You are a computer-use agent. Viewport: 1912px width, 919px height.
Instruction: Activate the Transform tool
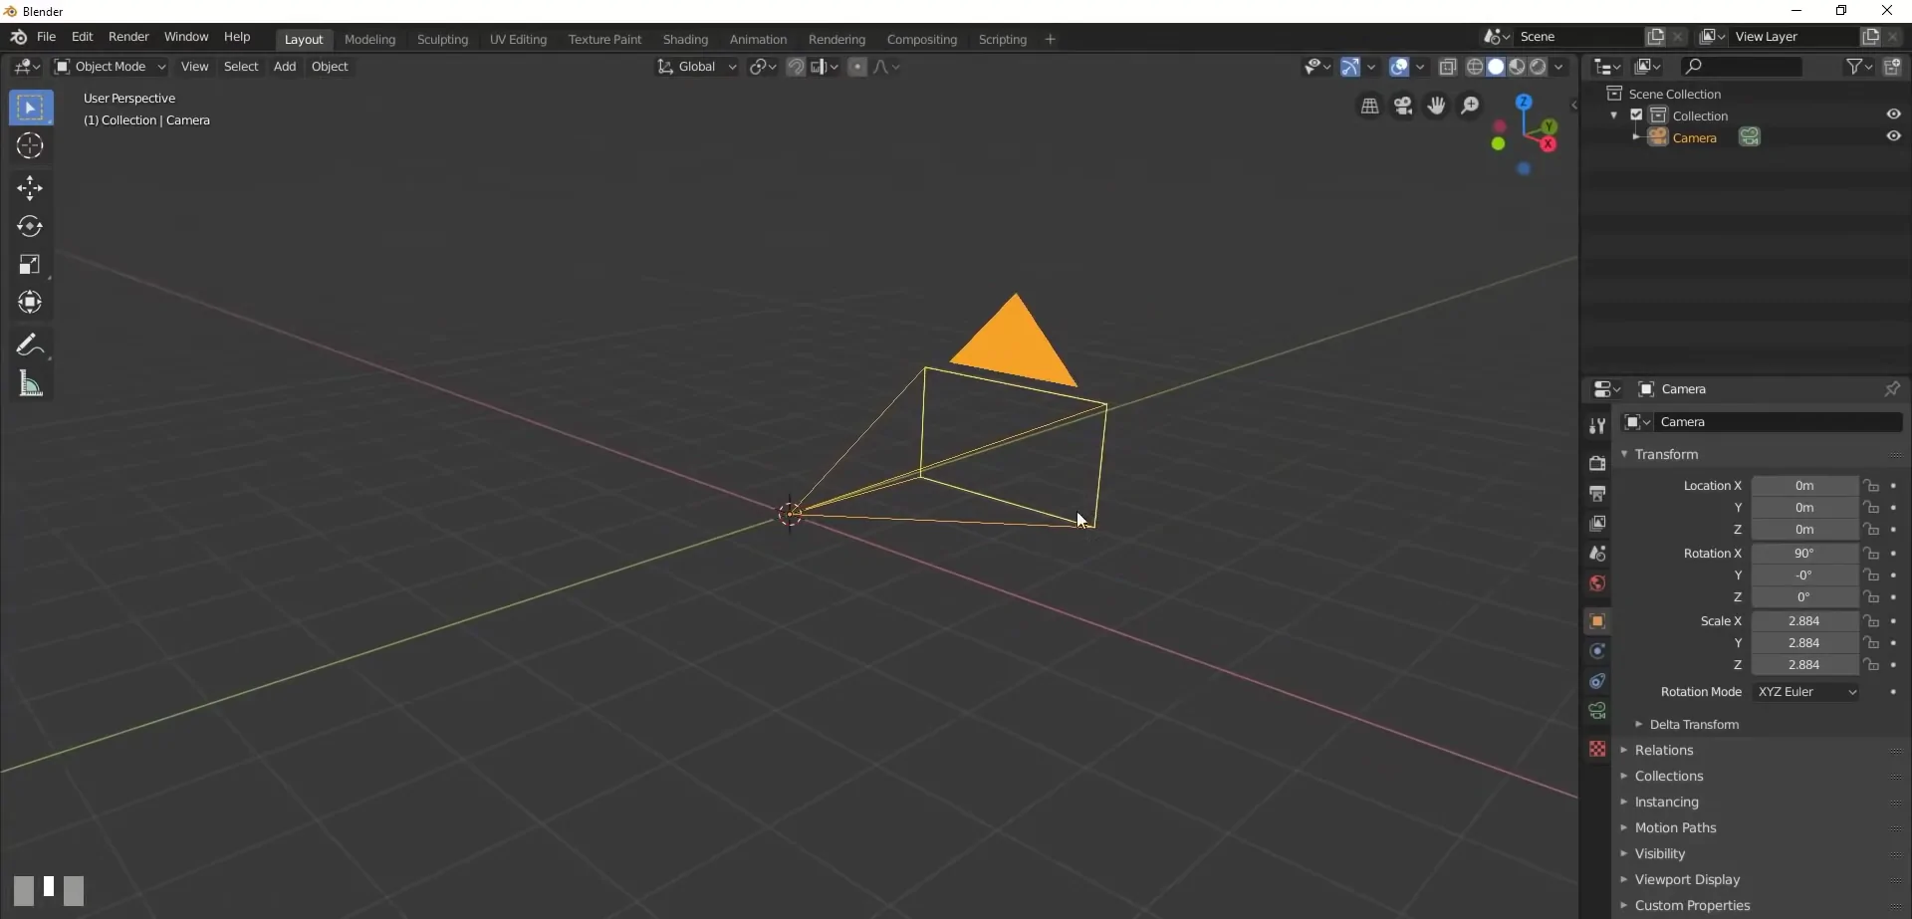pyautogui.click(x=30, y=302)
